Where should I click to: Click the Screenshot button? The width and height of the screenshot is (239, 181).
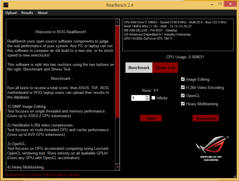(x=205, y=118)
